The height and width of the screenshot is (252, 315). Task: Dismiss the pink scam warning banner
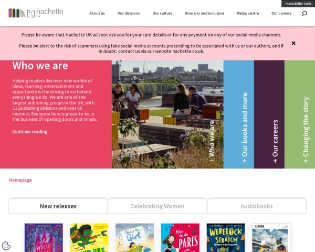point(293,43)
